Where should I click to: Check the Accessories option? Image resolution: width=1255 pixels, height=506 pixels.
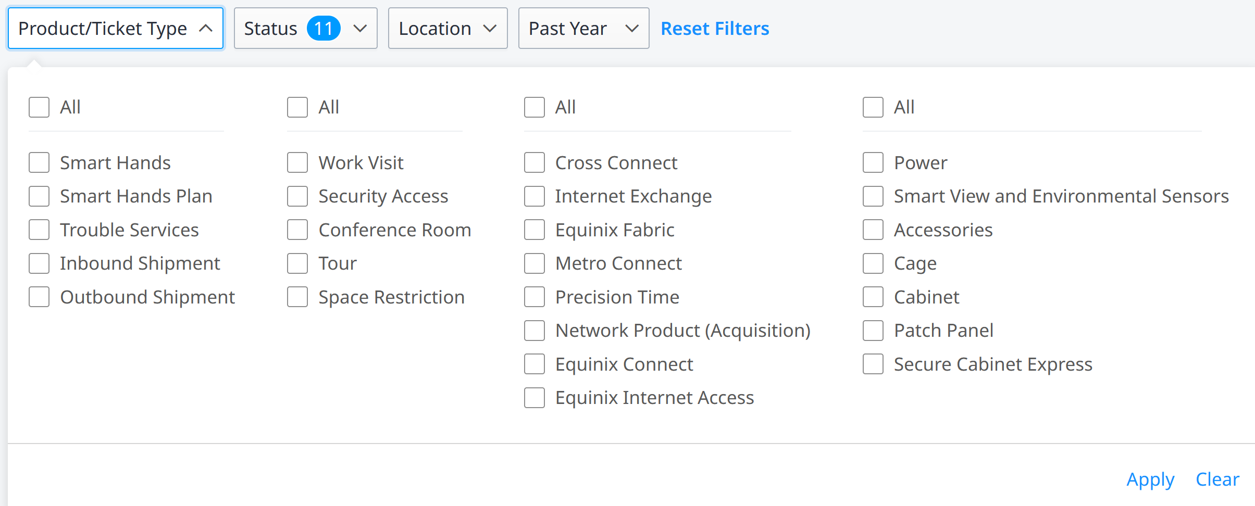[x=873, y=230]
